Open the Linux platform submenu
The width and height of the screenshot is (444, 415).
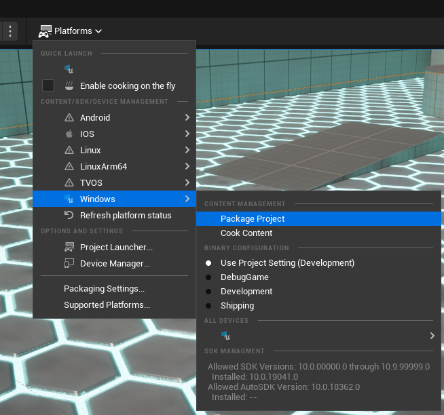(x=114, y=150)
